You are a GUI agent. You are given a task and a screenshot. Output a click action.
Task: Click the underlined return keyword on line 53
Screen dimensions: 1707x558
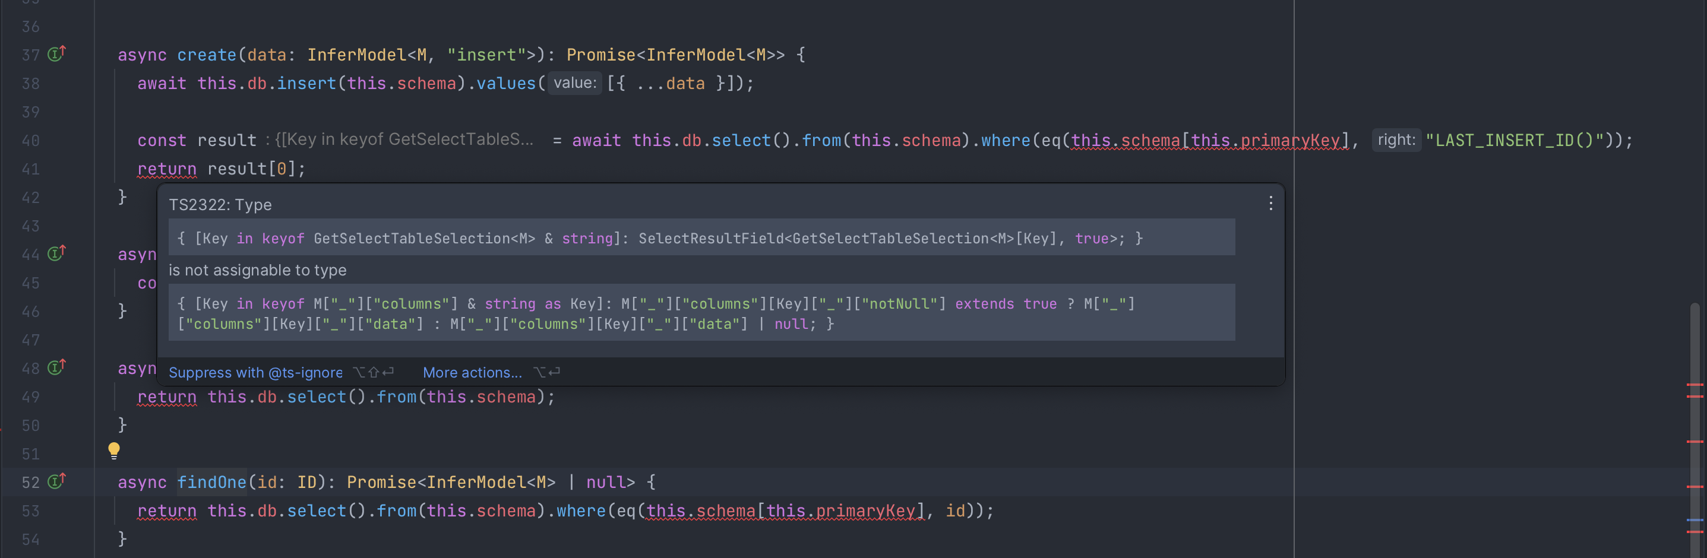(x=167, y=511)
